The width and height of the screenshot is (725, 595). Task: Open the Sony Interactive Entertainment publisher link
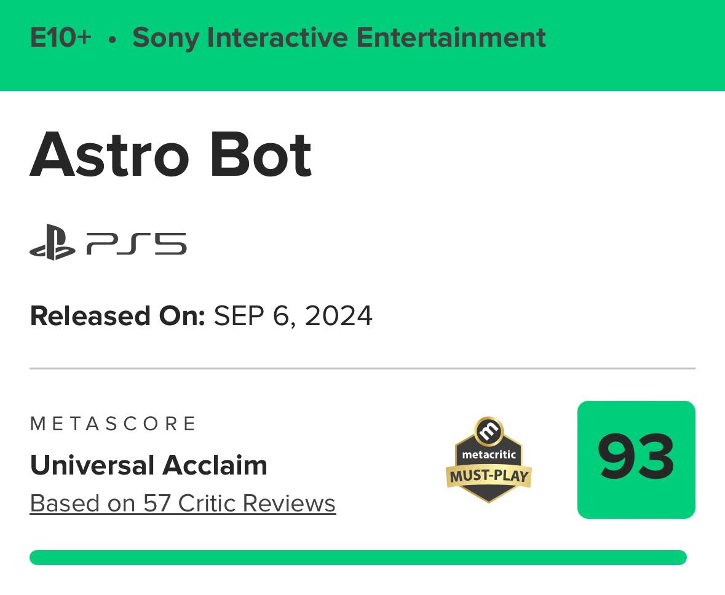click(x=339, y=37)
